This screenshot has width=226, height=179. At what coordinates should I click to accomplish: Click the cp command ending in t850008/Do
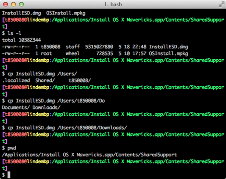pyautogui.click(x=53, y=101)
